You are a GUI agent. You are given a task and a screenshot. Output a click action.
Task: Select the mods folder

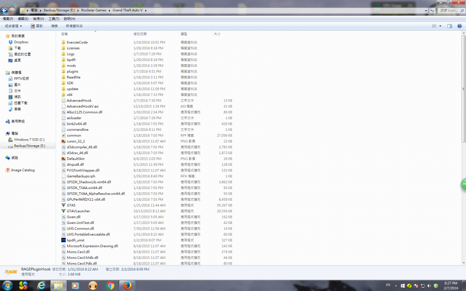point(71,66)
